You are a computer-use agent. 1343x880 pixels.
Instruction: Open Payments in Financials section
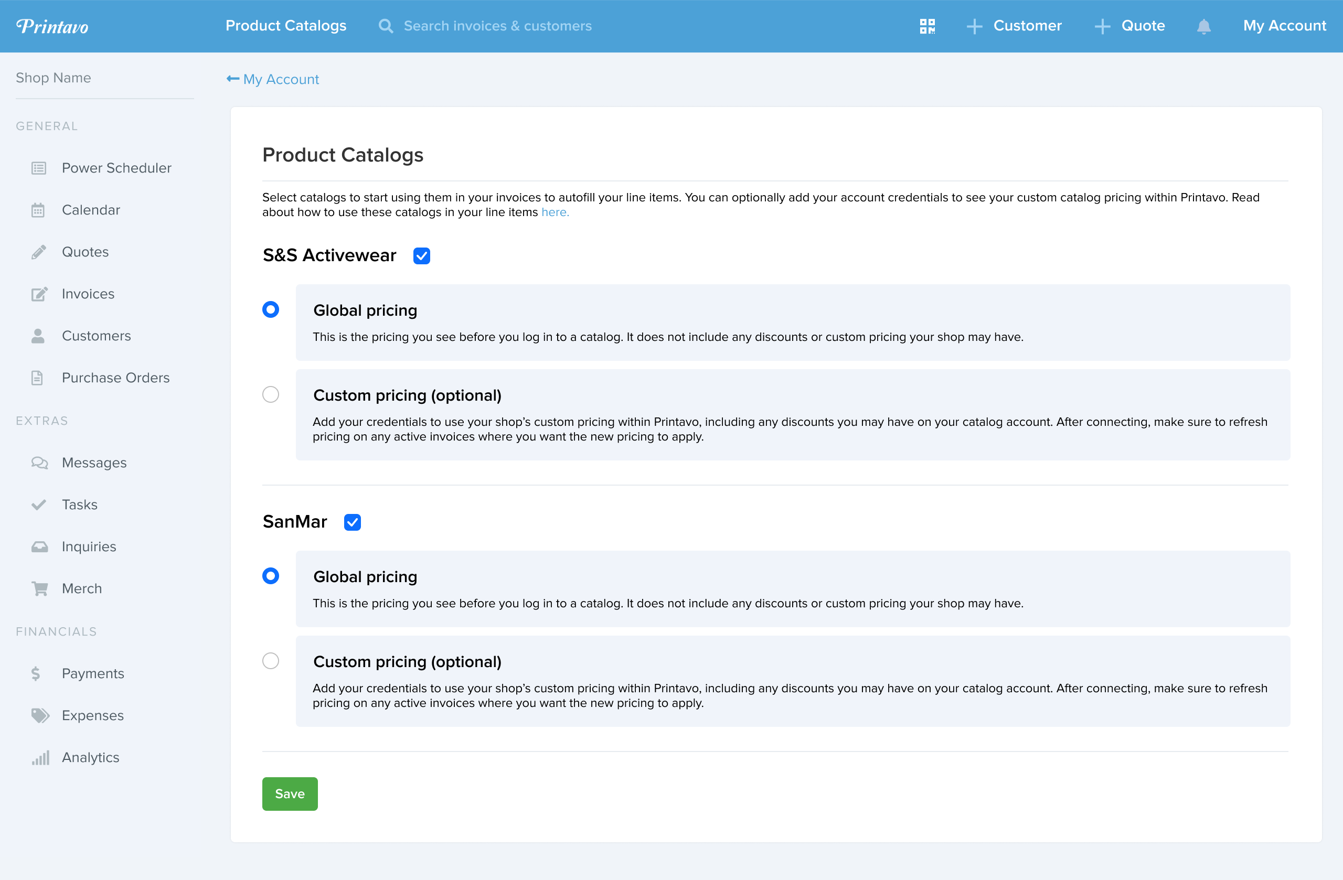coord(93,673)
